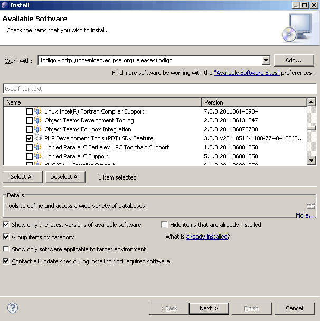
Task: Click the Next > button
Action: [x=209, y=308]
